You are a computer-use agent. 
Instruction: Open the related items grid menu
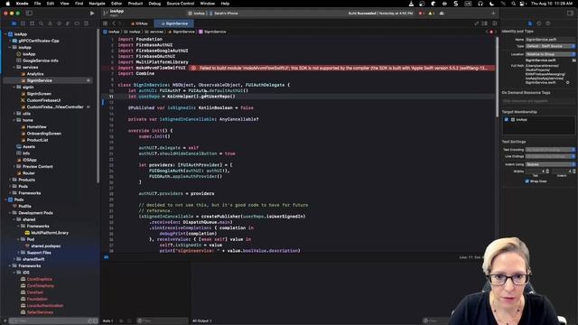(105, 23)
